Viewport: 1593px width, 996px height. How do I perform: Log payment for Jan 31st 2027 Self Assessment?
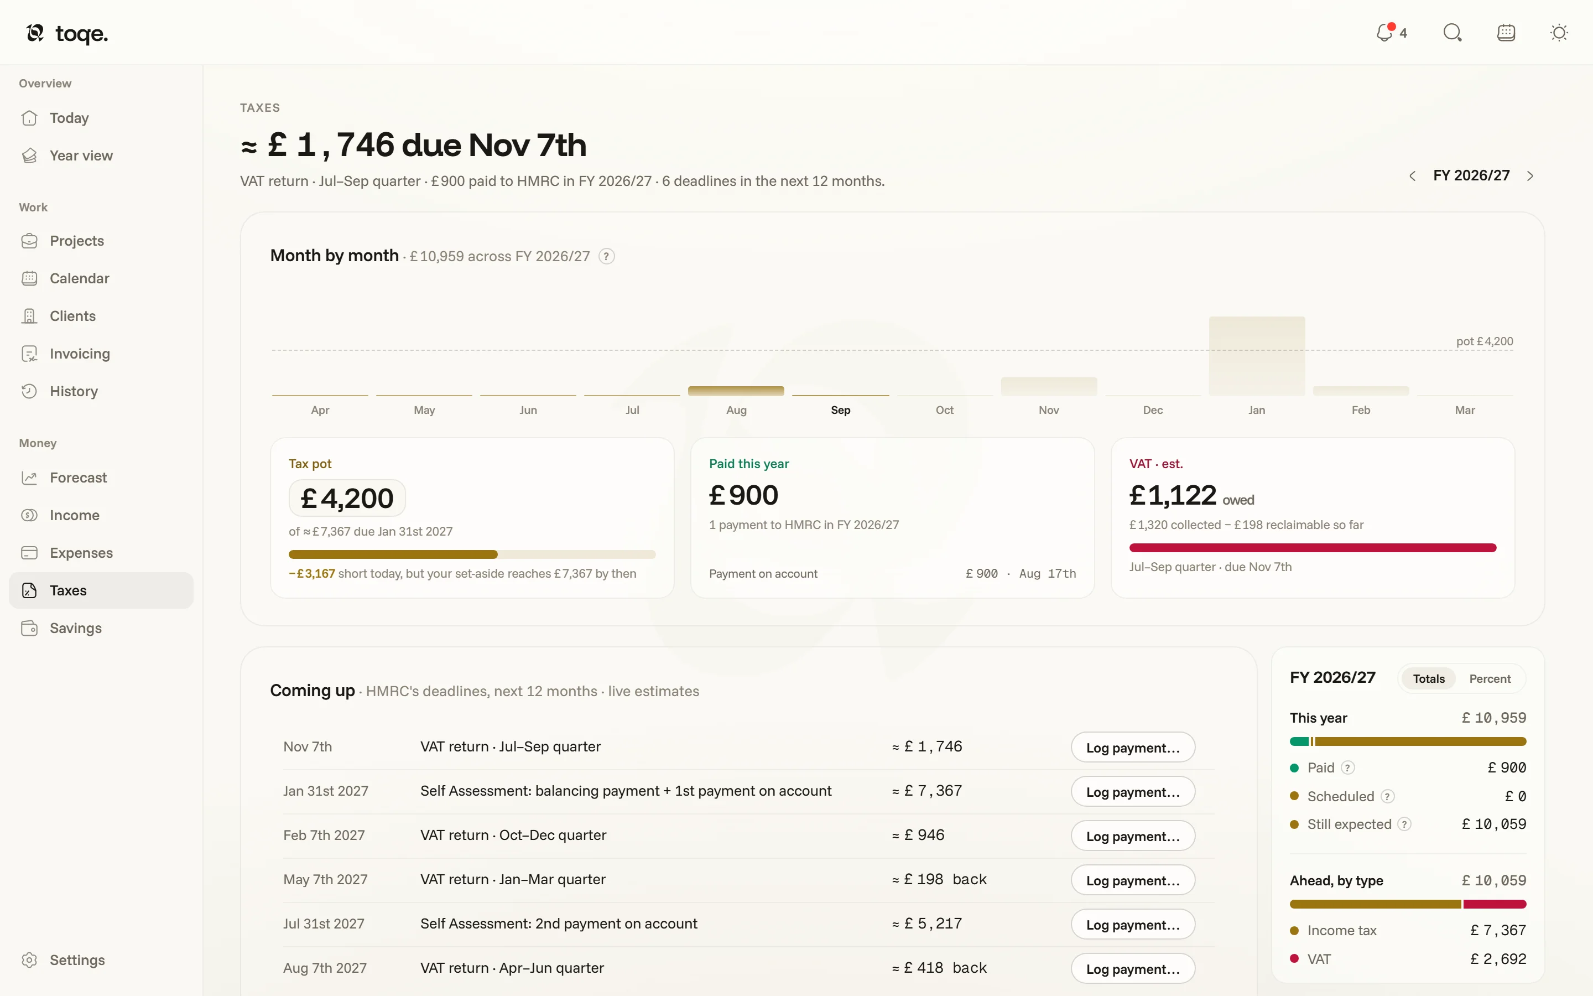[x=1132, y=791]
